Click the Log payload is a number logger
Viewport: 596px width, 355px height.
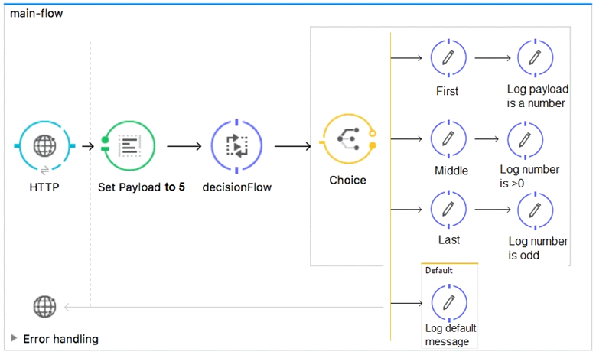(x=536, y=58)
